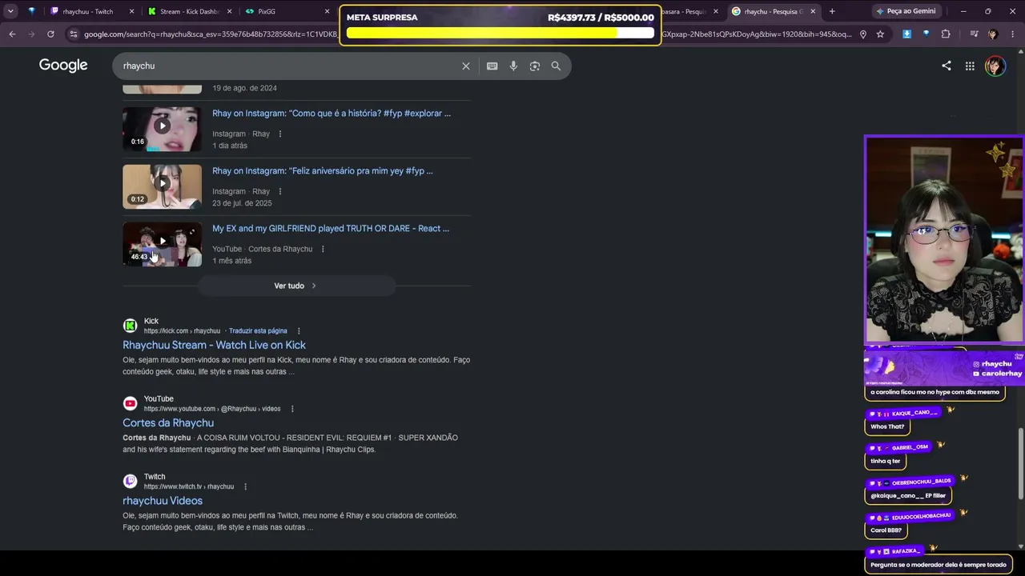Play the 'Como que é a história' video thumbnail
Image resolution: width=1025 pixels, height=576 pixels.
[162, 129]
